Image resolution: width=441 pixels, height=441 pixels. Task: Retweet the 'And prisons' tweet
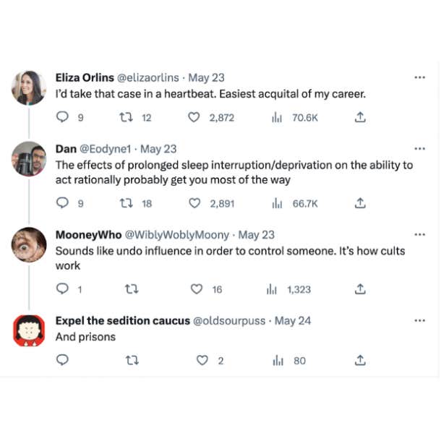132,360
